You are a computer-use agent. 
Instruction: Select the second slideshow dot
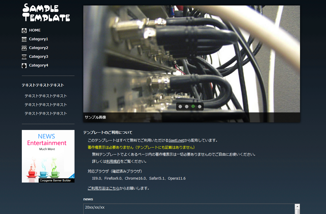[x=187, y=106]
